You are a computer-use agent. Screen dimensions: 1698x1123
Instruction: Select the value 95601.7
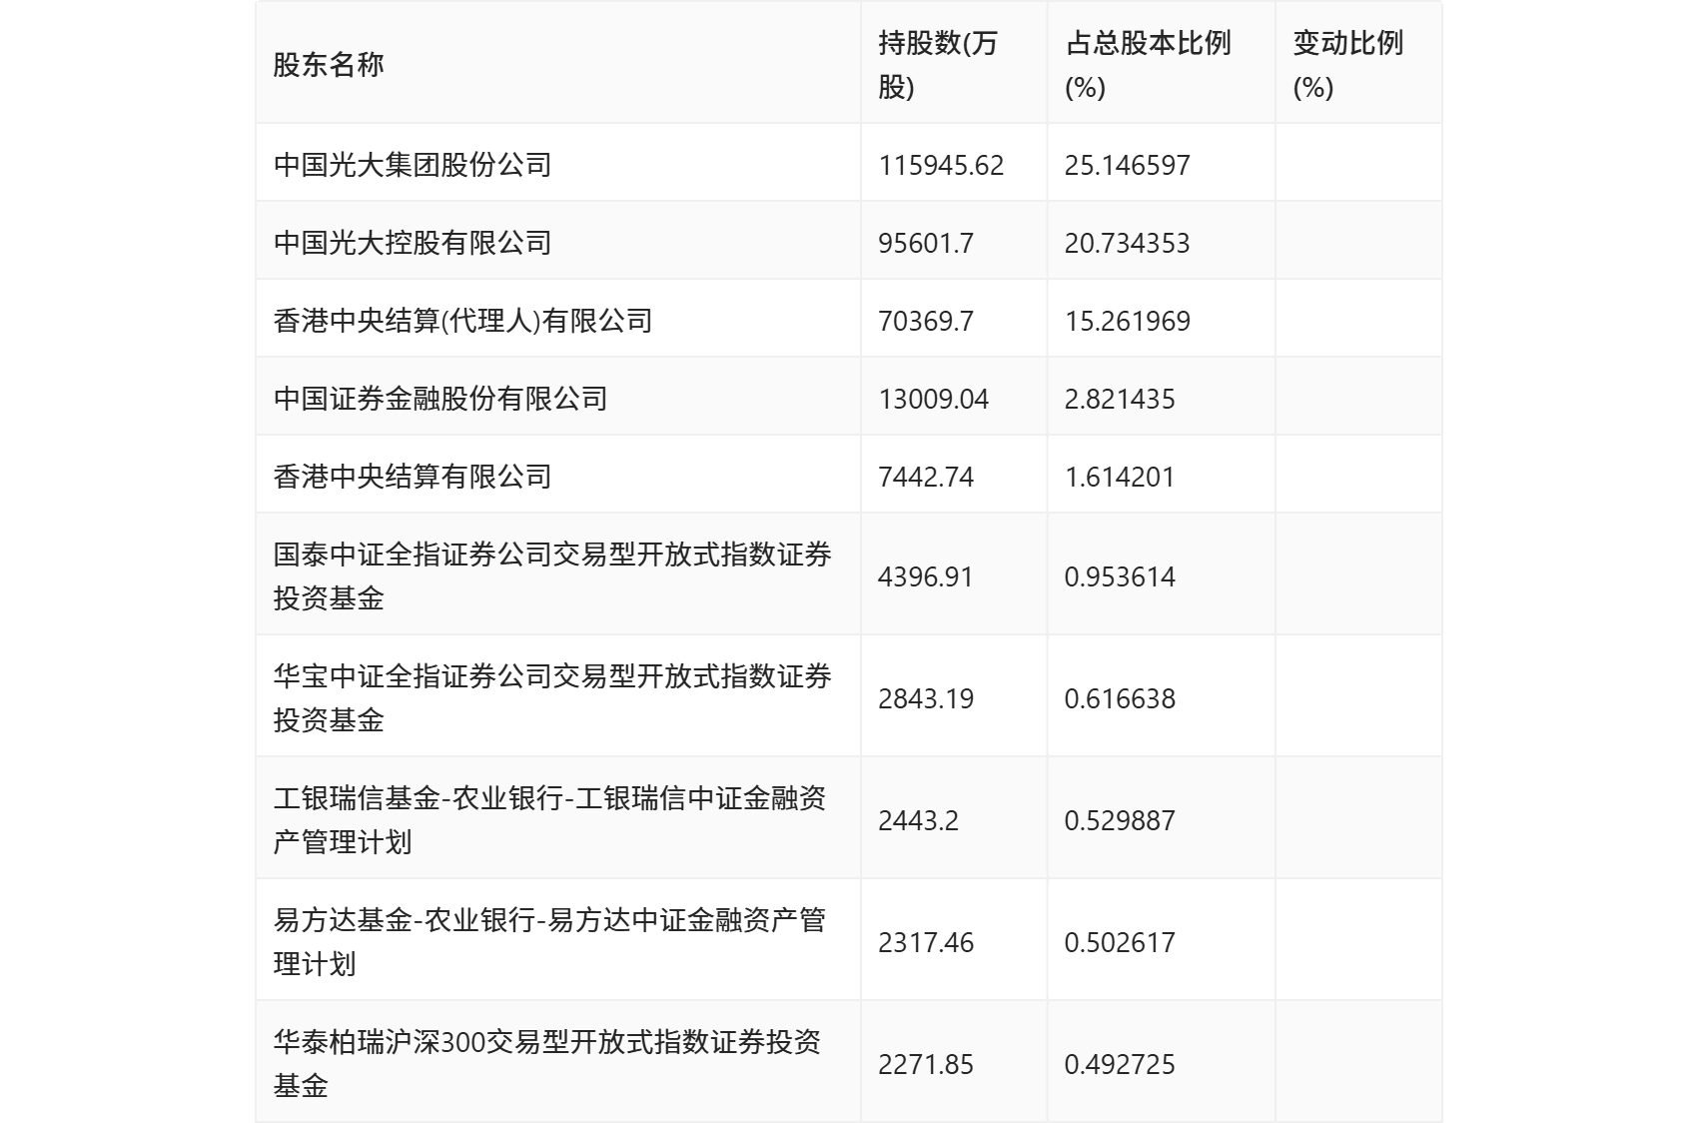click(926, 243)
